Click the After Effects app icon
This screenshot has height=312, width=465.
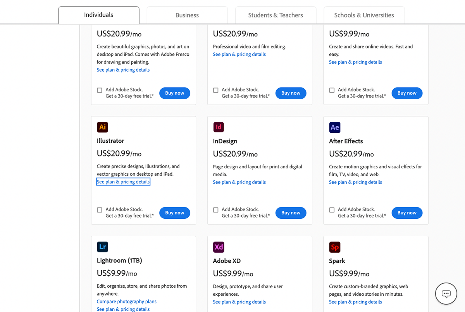pyautogui.click(x=334, y=127)
